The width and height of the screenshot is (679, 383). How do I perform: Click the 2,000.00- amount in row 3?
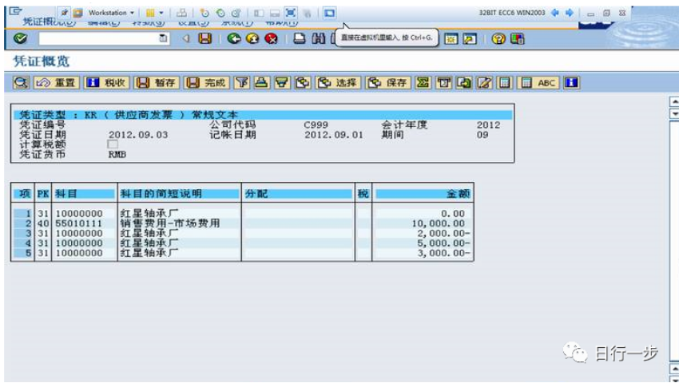pyautogui.click(x=443, y=233)
